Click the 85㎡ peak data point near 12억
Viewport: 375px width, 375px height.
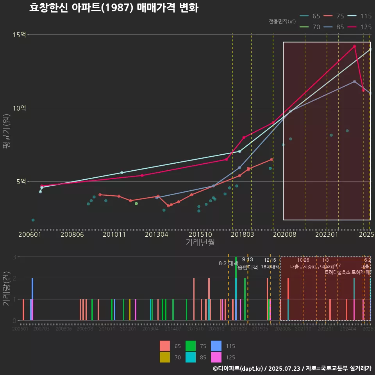pos(354,82)
